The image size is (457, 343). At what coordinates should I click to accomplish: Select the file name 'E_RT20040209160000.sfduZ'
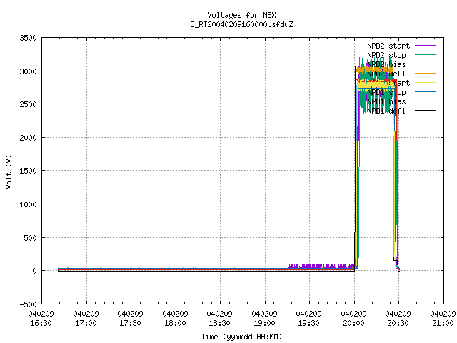[241, 24]
